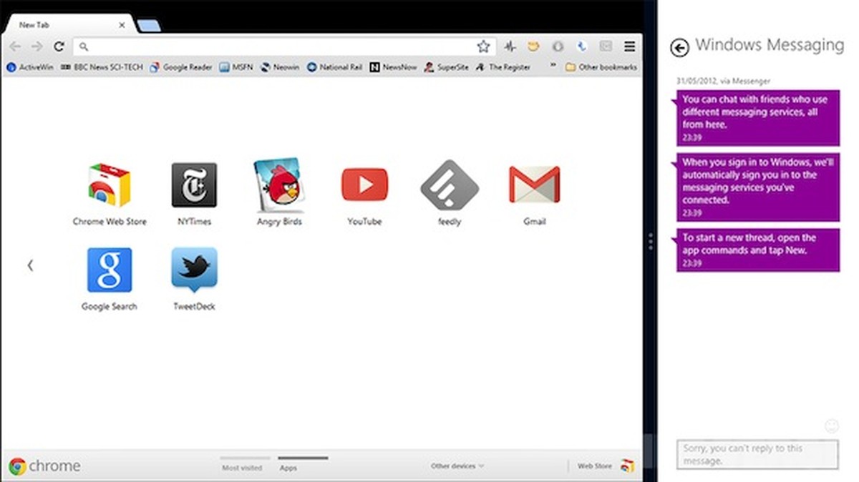Show hidden bookmarks with the overflow chevron

(551, 67)
